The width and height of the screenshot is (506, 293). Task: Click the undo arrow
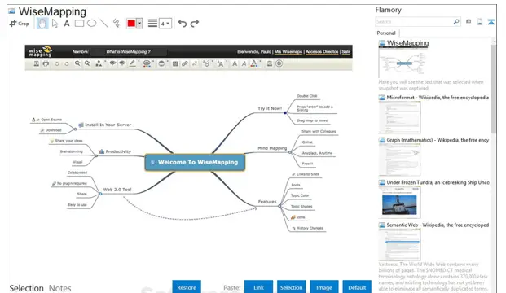(x=183, y=24)
